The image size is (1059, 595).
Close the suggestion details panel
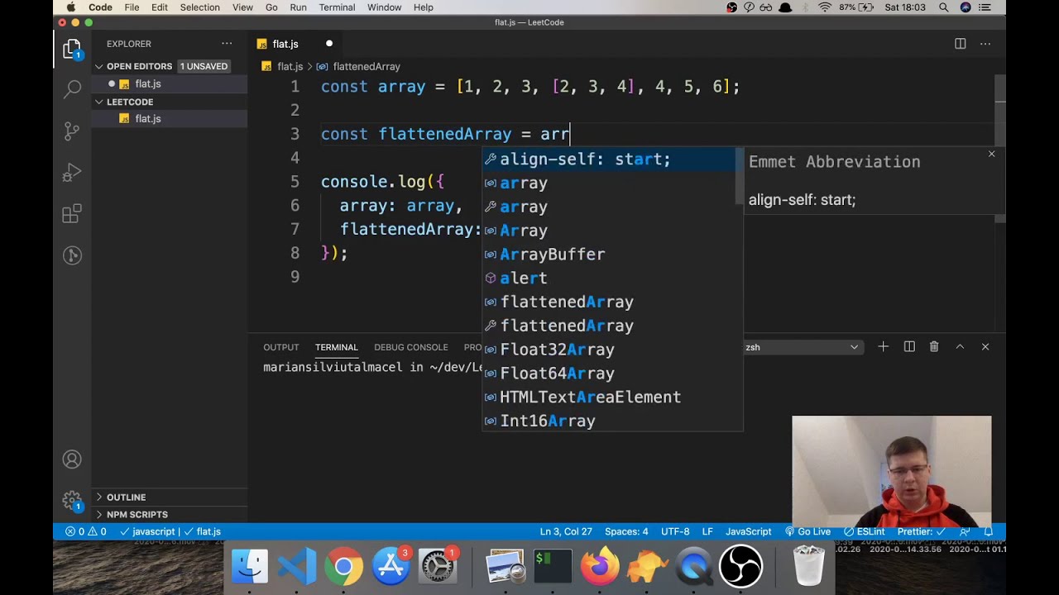(x=991, y=154)
